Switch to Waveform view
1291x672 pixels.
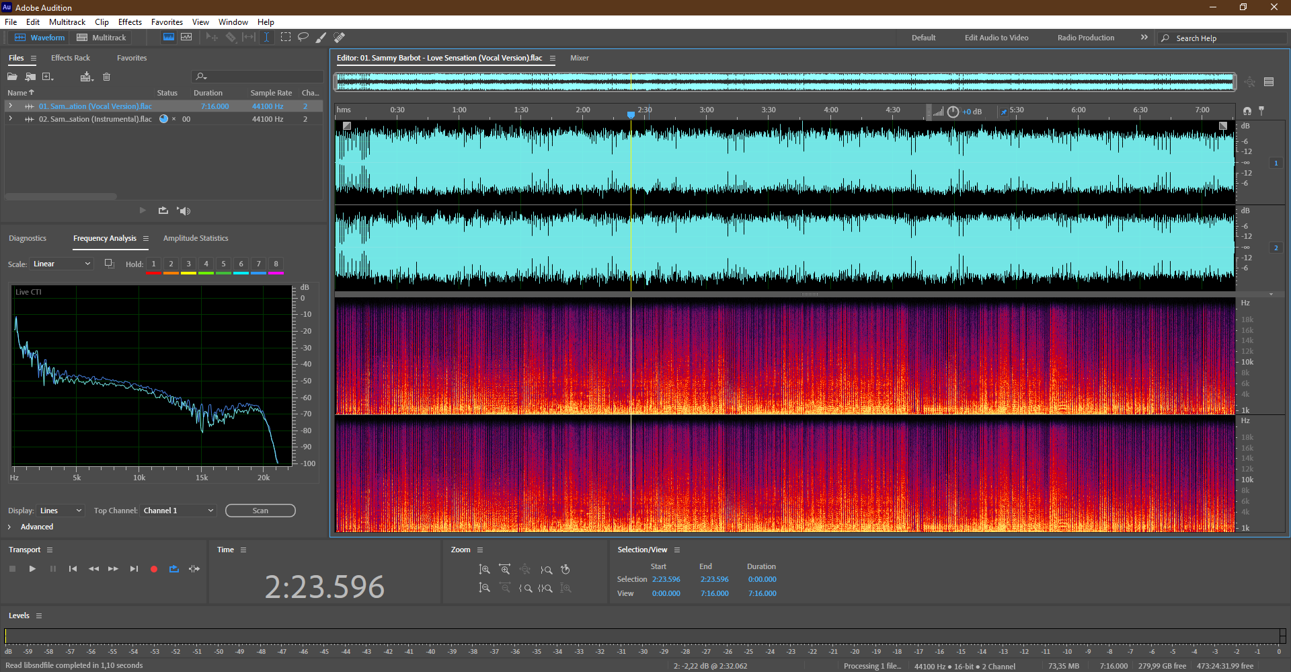coord(40,38)
